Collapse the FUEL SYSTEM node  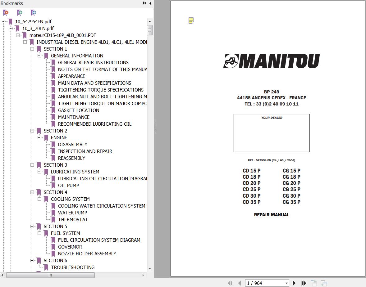click(39, 233)
